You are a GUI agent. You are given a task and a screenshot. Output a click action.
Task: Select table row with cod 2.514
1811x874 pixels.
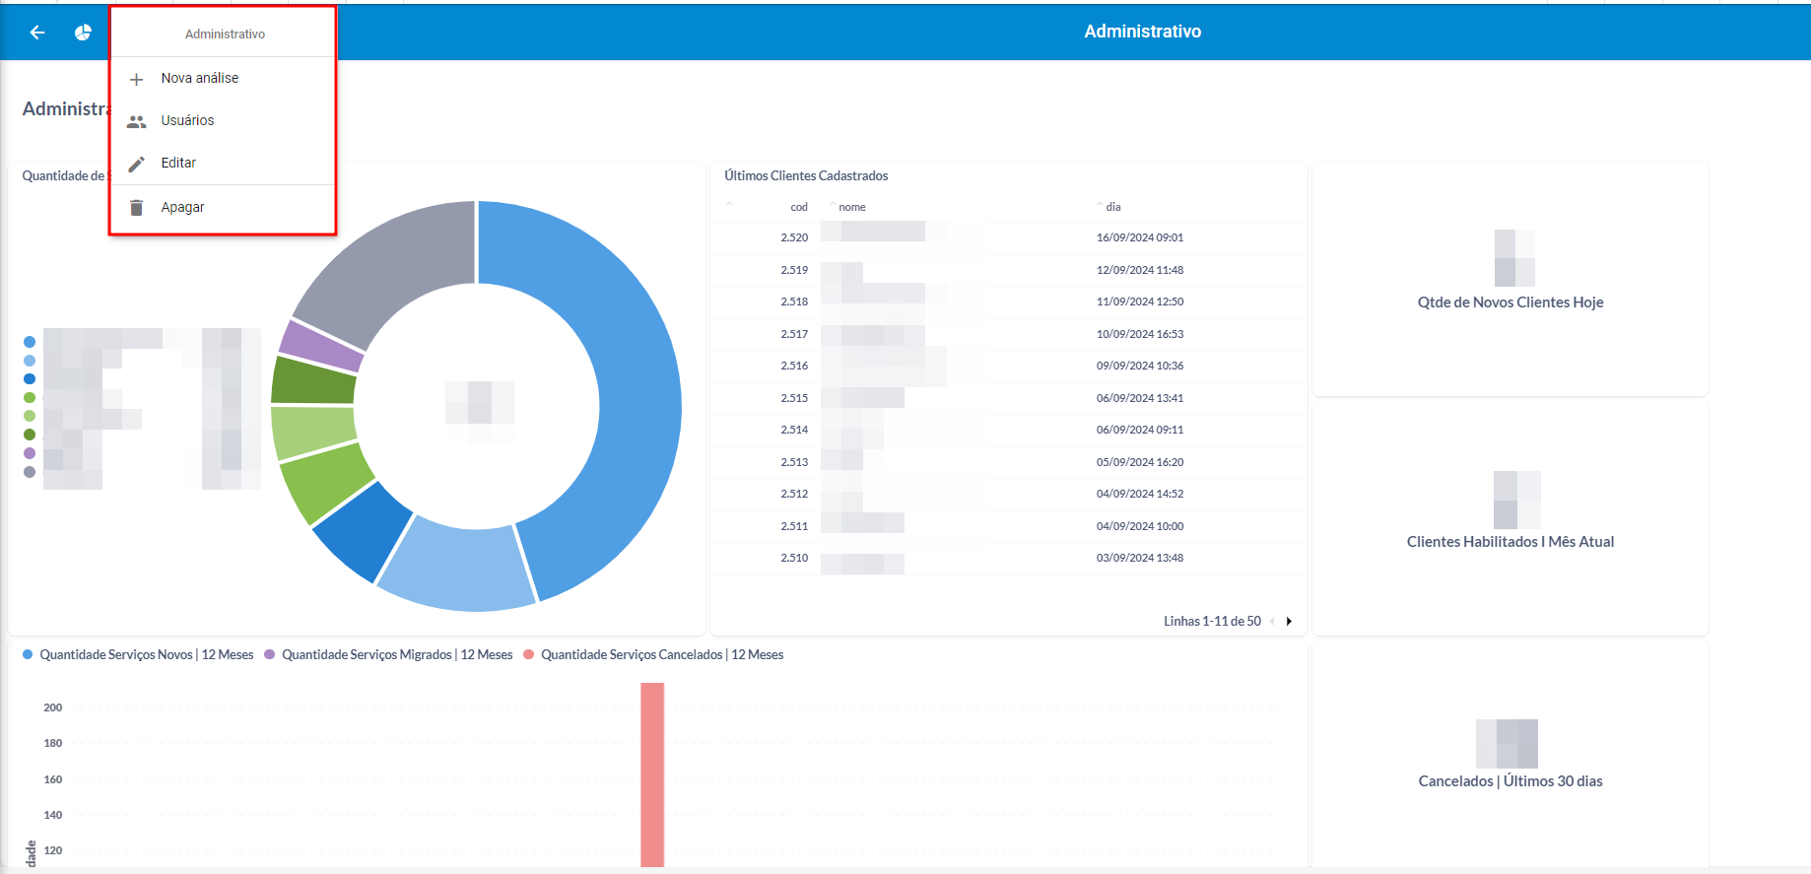[1008, 430]
